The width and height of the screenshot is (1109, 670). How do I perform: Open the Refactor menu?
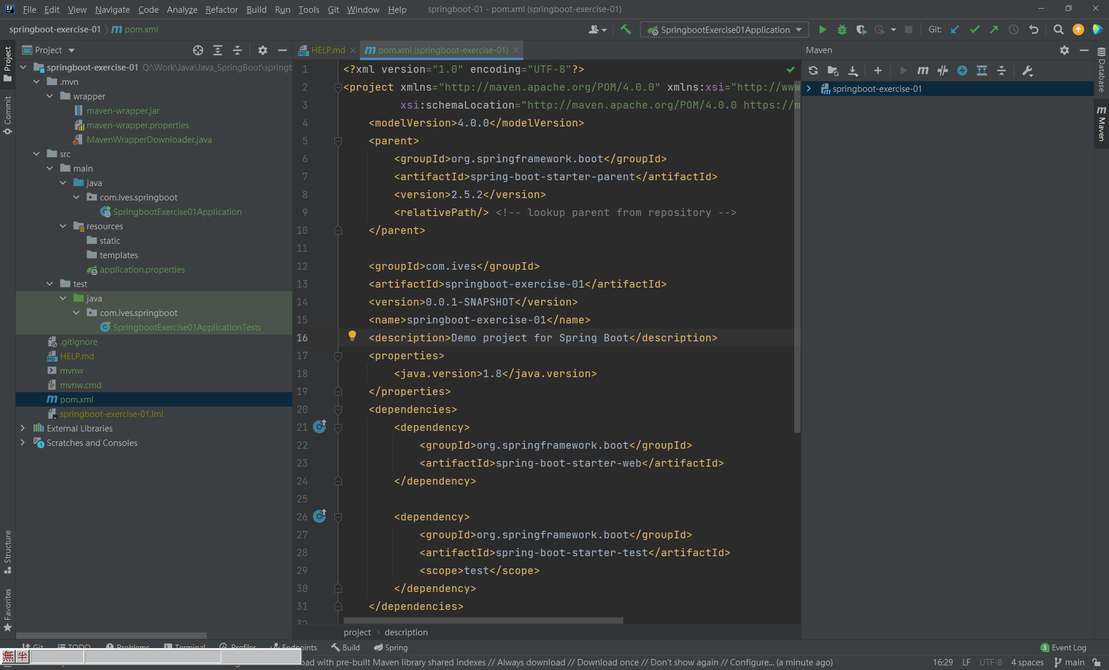pos(221,9)
